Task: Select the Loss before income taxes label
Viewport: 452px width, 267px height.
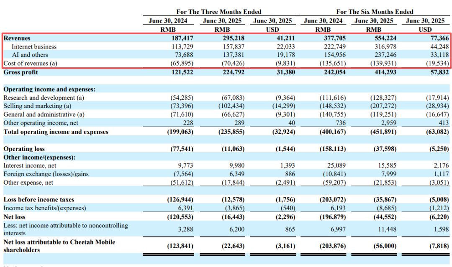Action: click(x=33, y=200)
